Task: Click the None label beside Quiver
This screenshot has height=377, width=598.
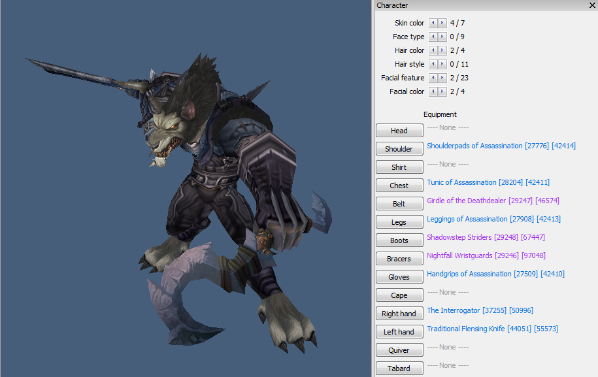Action: [x=448, y=347]
